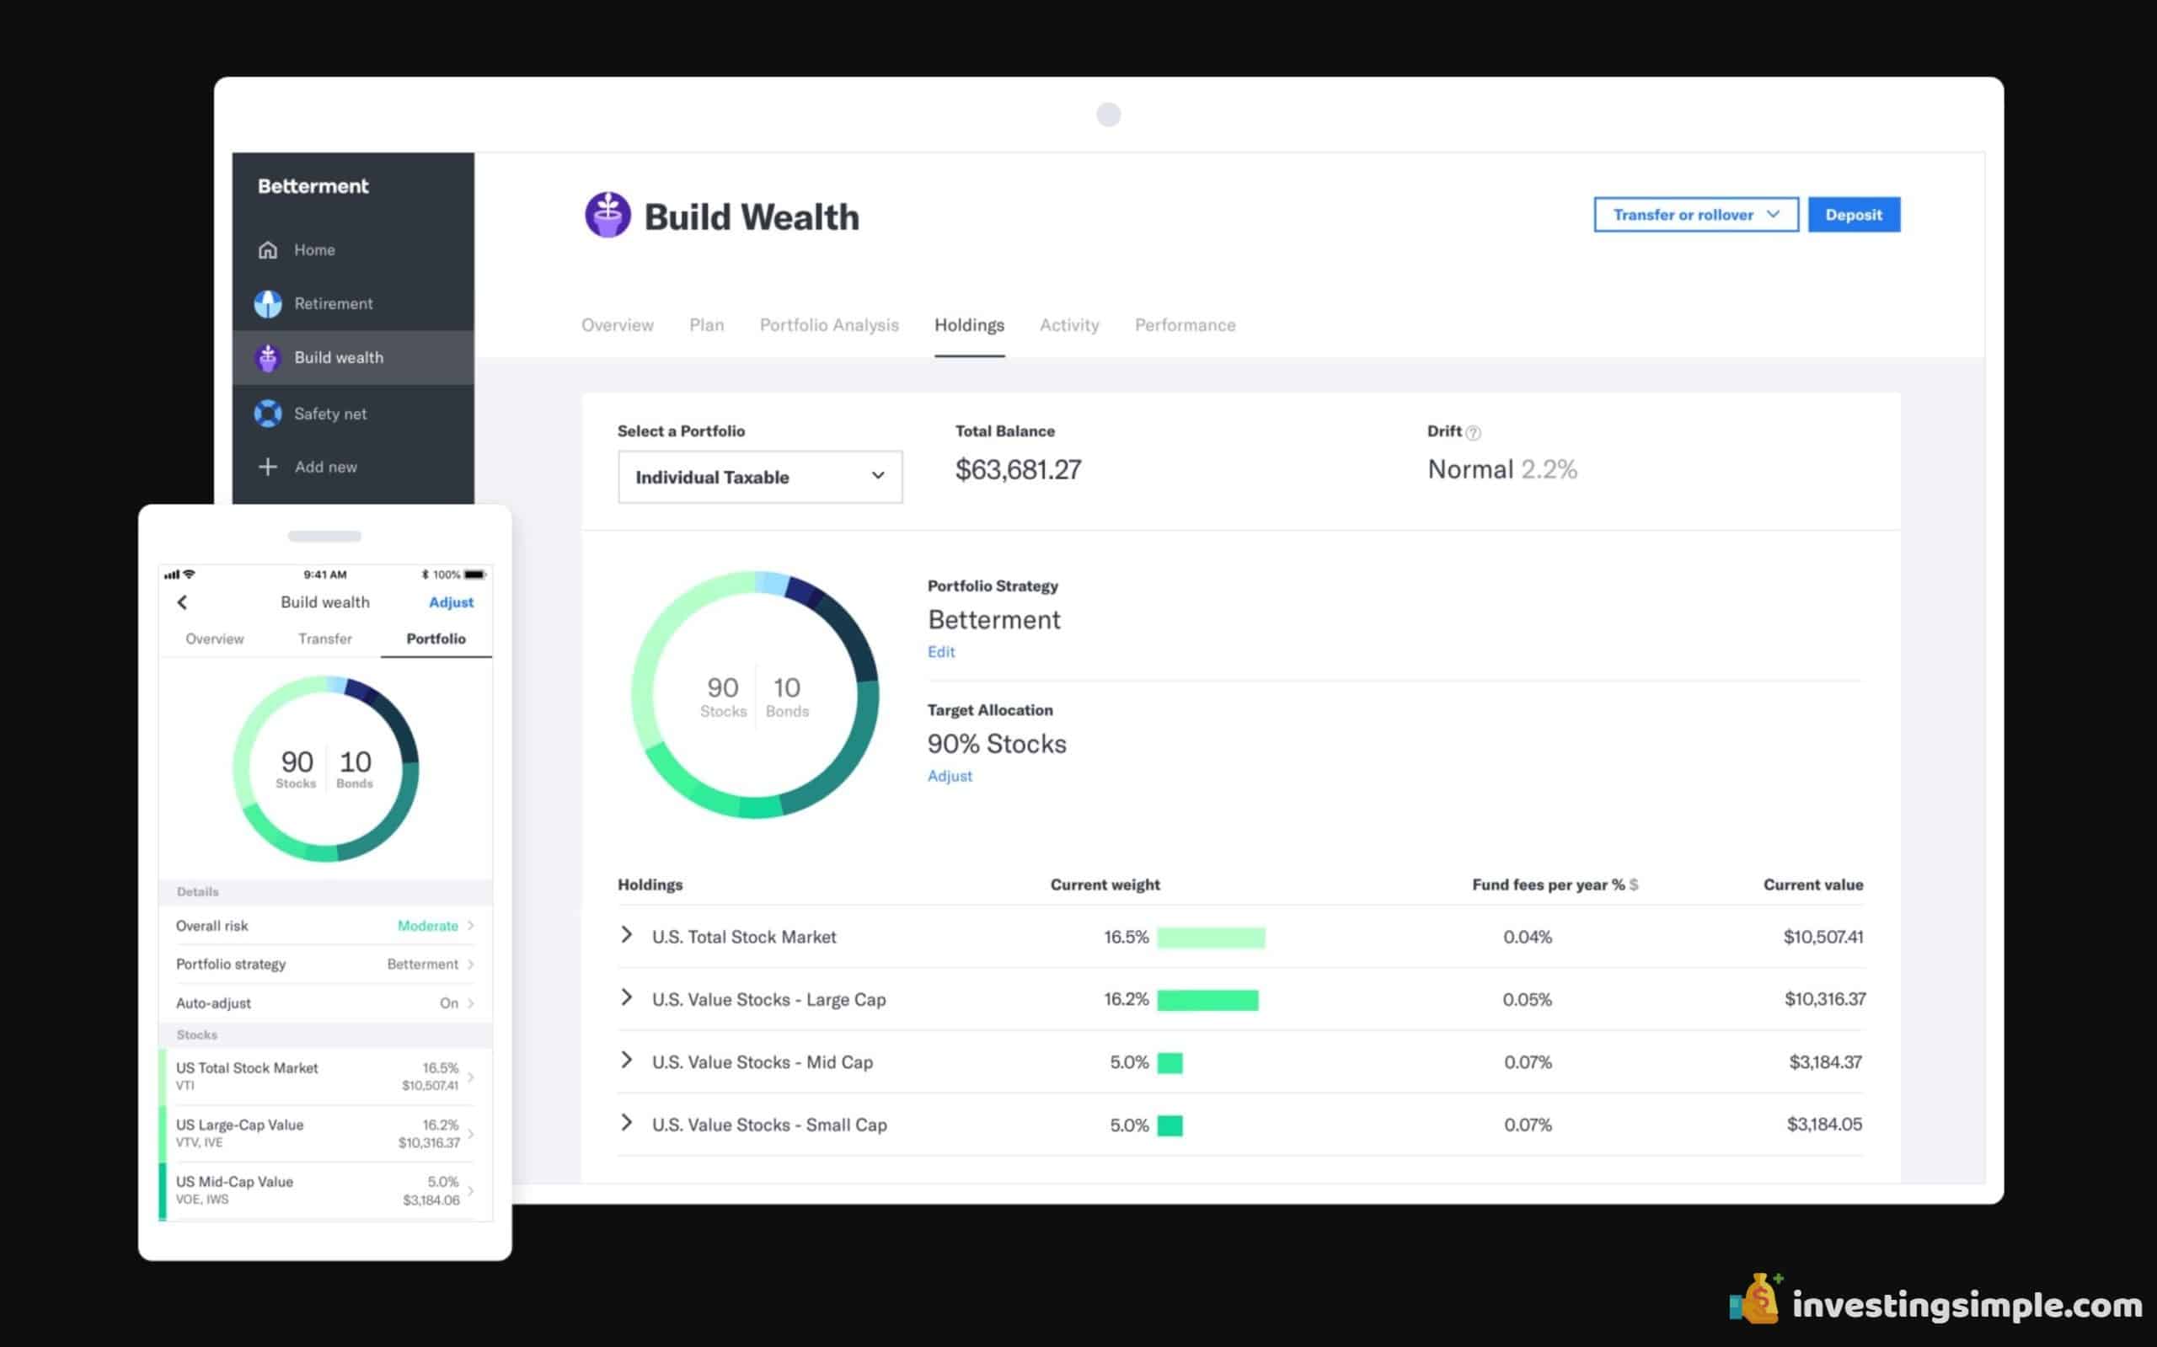The image size is (2157, 1347).
Task: Click Edit under Portfolio Strategy
Action: point(941,652)
